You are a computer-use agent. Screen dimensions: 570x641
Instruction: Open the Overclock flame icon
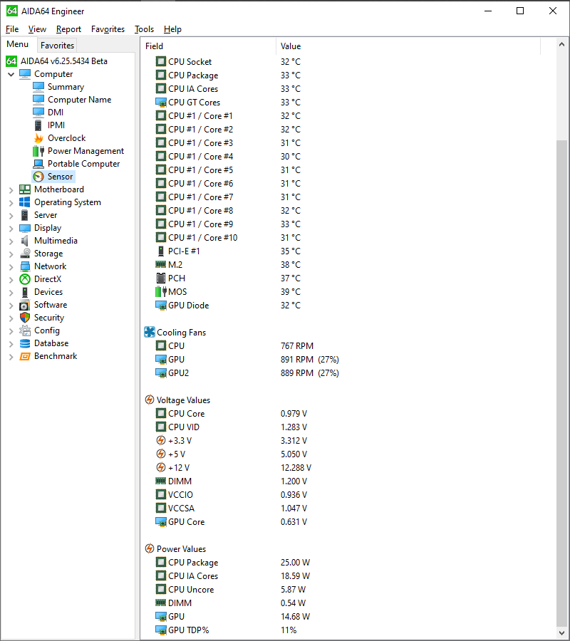tap(38, 138)
